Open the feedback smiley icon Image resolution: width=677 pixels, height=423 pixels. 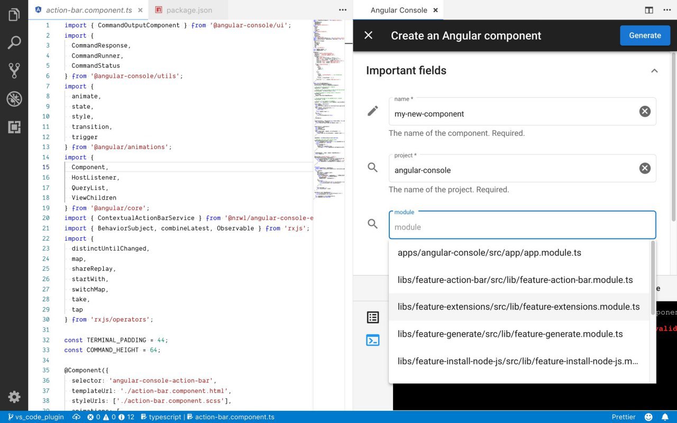(x=648, y=417)
